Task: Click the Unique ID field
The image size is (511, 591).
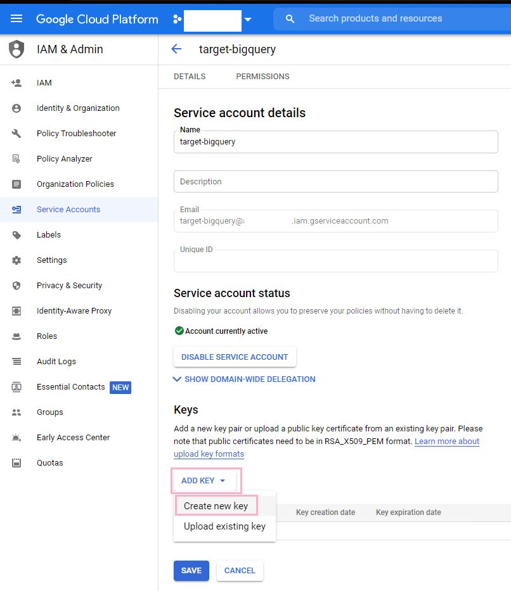Action: [335, 261]
